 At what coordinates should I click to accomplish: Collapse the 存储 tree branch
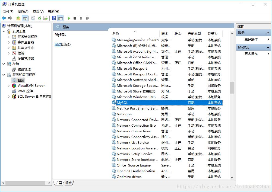click(x=4, y=64)
